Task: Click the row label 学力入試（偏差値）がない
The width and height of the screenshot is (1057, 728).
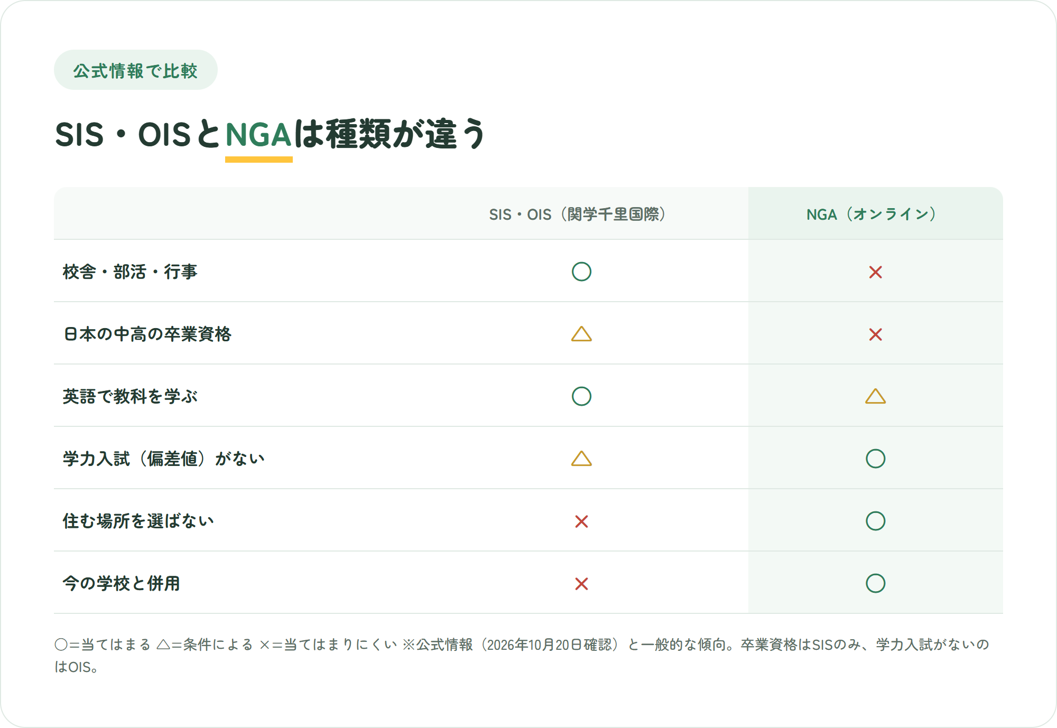Action: tap(163, 459)
